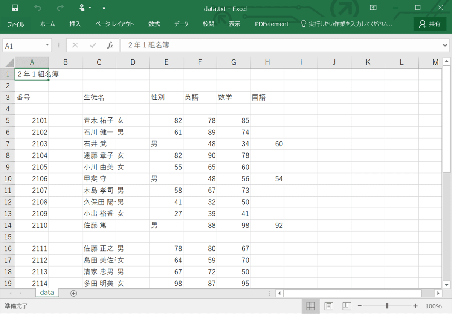Click the 共有 share button
Viewport: 452px width, 314px height.
(x=430, y=24)
